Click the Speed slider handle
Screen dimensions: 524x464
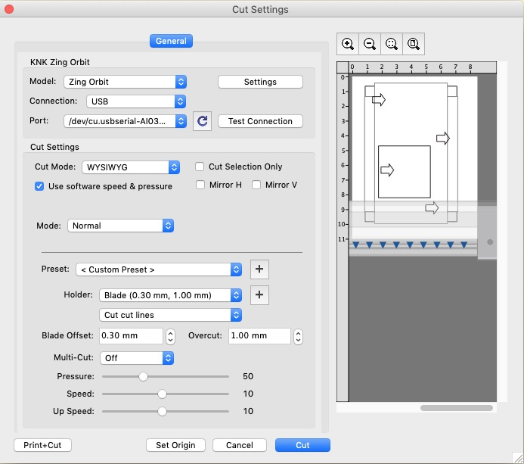coord(162,394)
